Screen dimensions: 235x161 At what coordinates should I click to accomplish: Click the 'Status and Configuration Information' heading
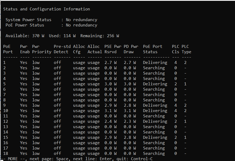[47, 9]
